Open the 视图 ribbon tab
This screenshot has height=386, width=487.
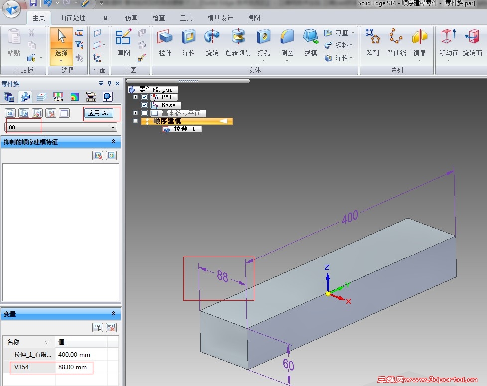254,18
